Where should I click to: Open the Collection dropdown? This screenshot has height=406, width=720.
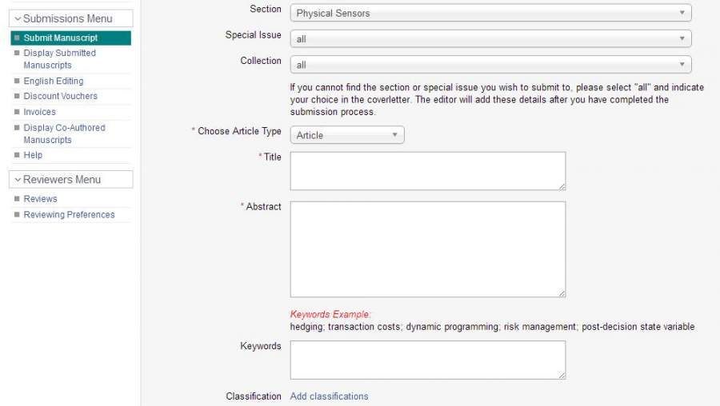490,65
